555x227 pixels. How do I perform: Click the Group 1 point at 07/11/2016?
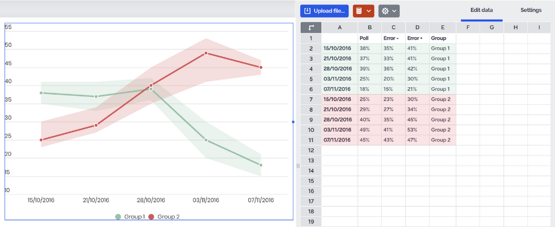(261, 165)
